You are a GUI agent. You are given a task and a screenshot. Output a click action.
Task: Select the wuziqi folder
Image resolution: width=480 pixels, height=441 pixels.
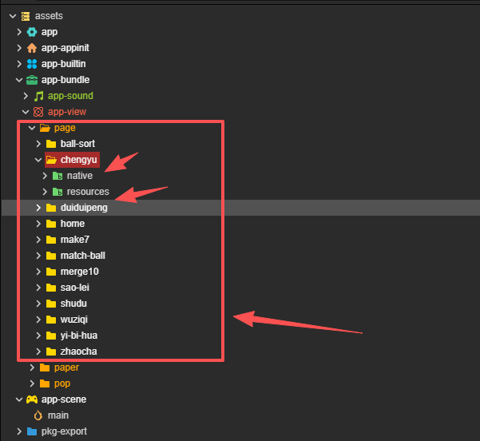[74, 320]
